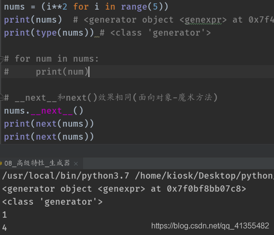Close the 08_高级特性_生成器 run tab
This screenshot has height=235, width=274.
76,164
